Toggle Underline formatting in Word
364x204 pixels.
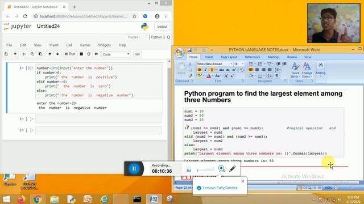[212, 70]
